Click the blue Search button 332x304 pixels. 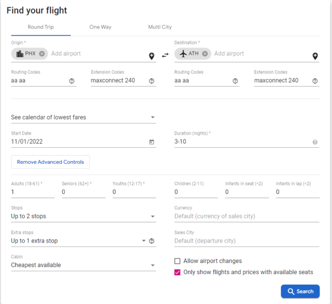300,292
